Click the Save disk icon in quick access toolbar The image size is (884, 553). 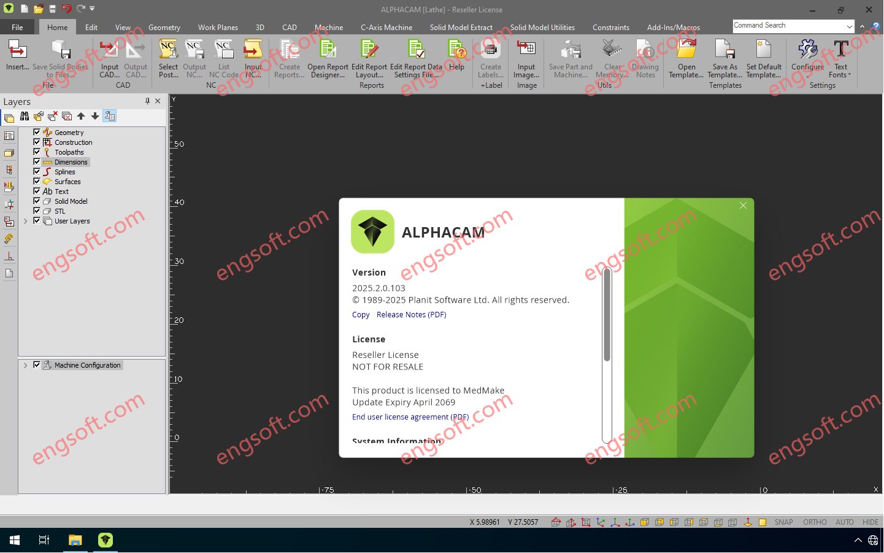coord(52,9)
